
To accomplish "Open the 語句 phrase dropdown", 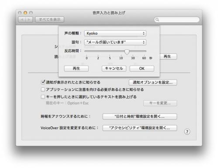I will pyautogui.click(x=115, y=42).
